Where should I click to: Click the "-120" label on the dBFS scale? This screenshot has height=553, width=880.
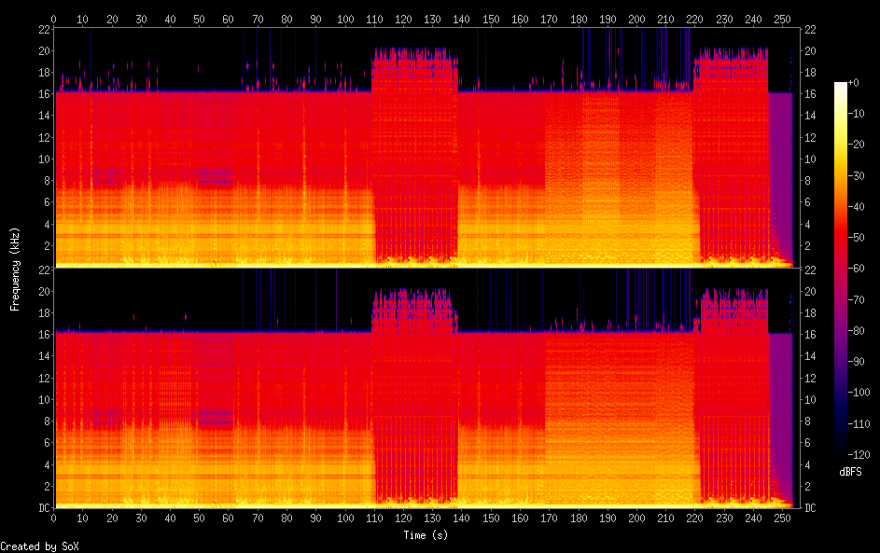coord(867,454)
